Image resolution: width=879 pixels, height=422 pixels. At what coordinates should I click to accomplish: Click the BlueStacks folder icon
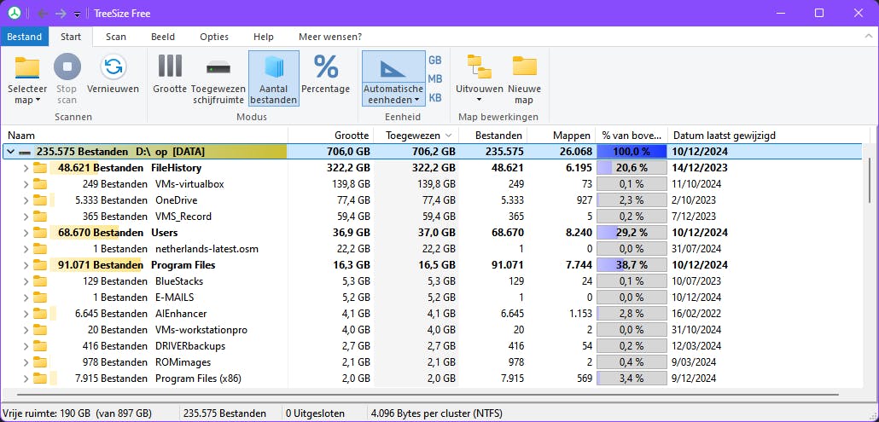pyautogui.click(x=39, y=281)
